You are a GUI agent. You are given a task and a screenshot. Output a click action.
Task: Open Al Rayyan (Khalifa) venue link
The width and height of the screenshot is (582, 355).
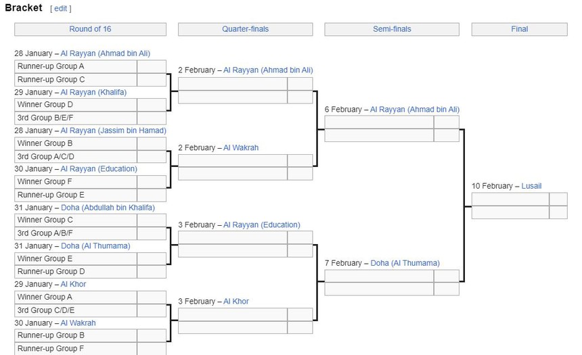pos(93,92)
